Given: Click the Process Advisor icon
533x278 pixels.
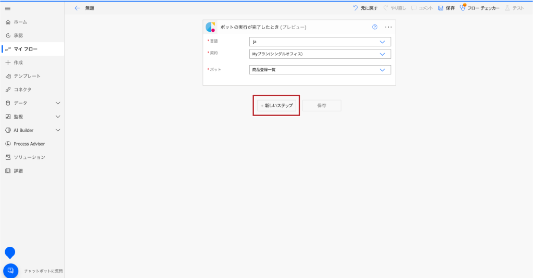Looking at the screenshot, I should pos(8,144).
